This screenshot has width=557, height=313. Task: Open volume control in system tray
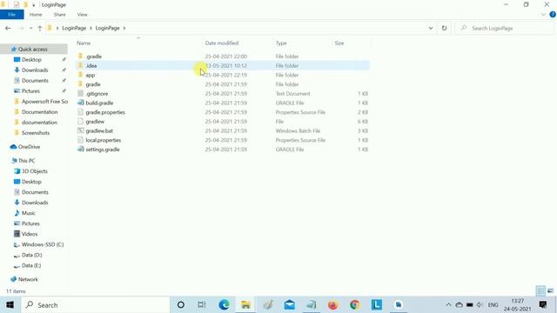tap(480, 305)
